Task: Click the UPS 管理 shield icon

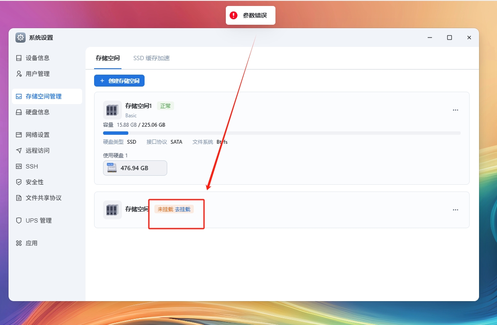Action: 19,221
